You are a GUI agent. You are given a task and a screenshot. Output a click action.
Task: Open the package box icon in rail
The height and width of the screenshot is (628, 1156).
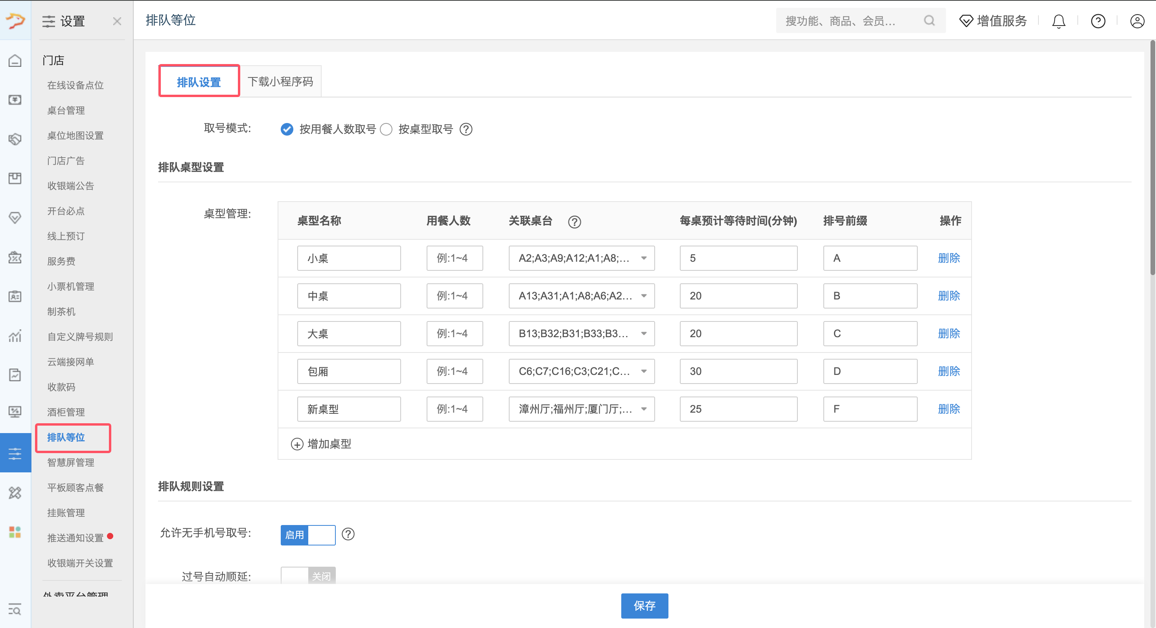click(x=15, y=178)
